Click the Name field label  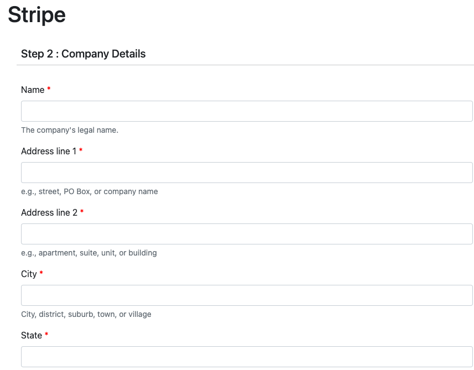(x=33, y=90)
